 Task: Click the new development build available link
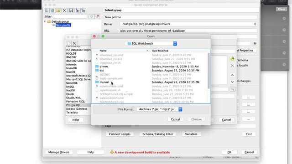[x=142, y=152]
